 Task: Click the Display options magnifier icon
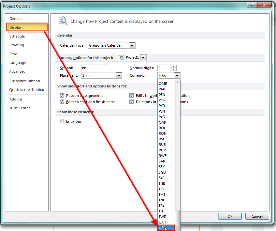[x=62, y=21]
